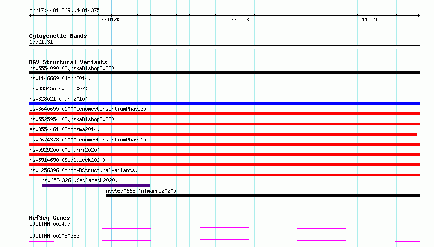Click the chr17:44811369..44814375 region label
Viewport: 434px width, 247px height.
tap(64, 11)
